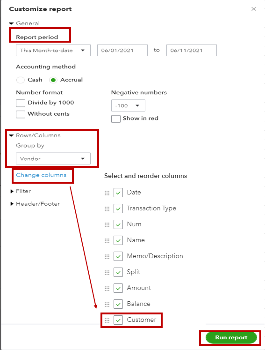
Task: Tick the Without cents checkbox
Action: coord(21,114)
